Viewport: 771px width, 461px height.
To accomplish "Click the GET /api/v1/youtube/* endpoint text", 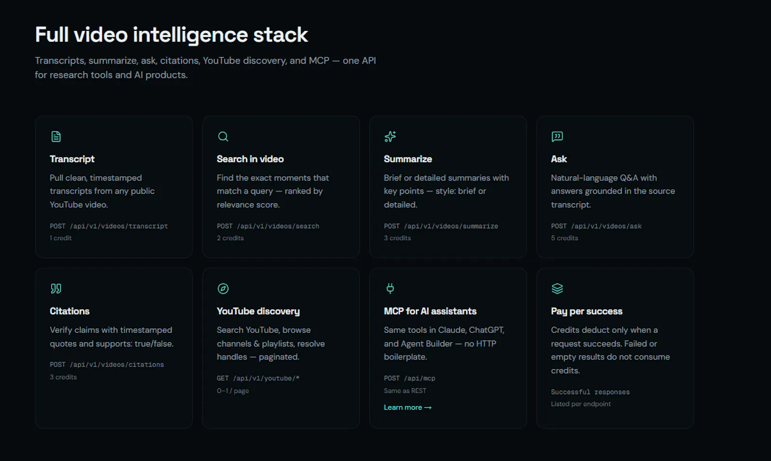I will [x=258, y=379].
